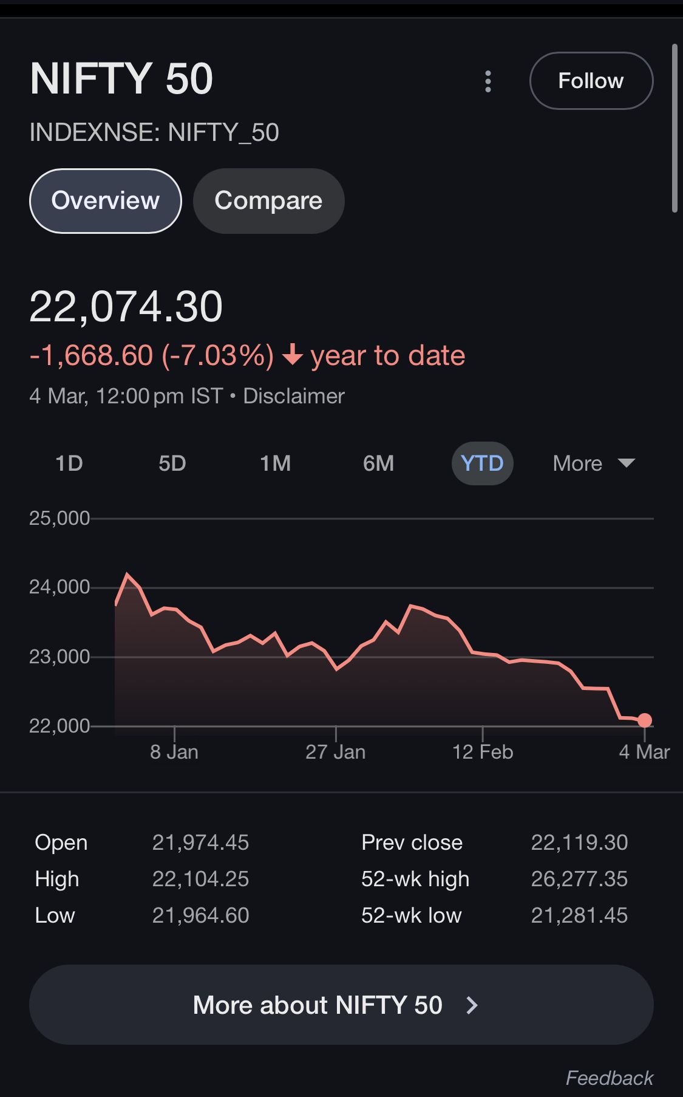Click the page scrollbar thumb
683x1097 pixels.
click(x=675, y=128)
